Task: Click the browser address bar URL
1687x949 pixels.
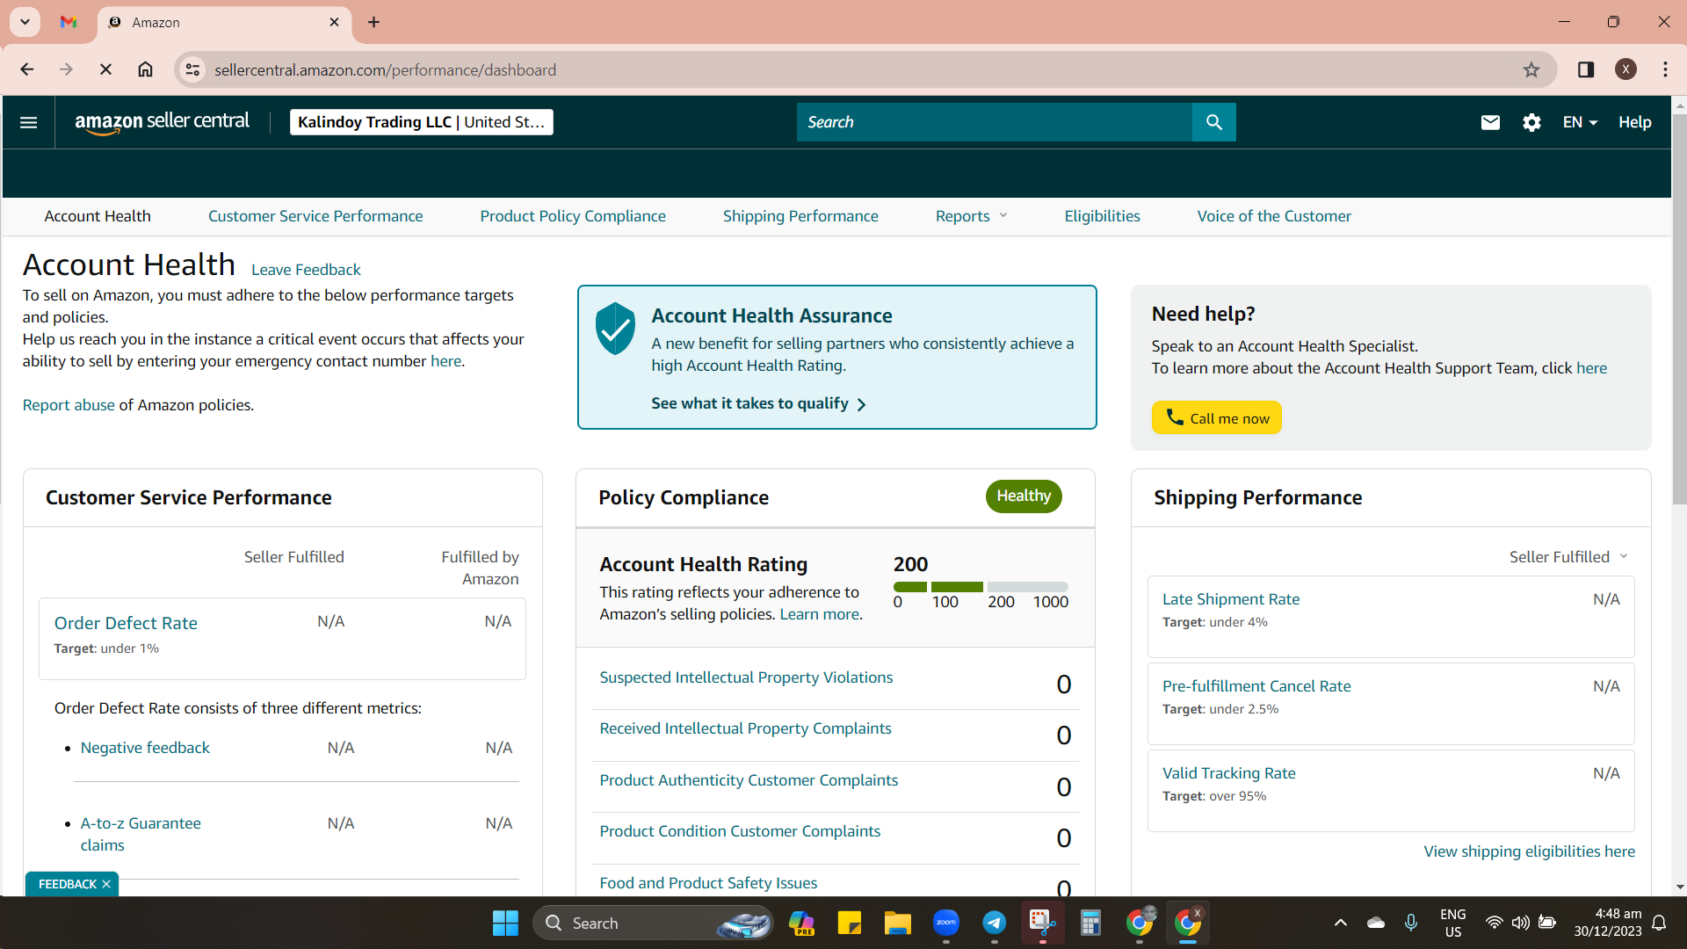Action: point(385,69)
